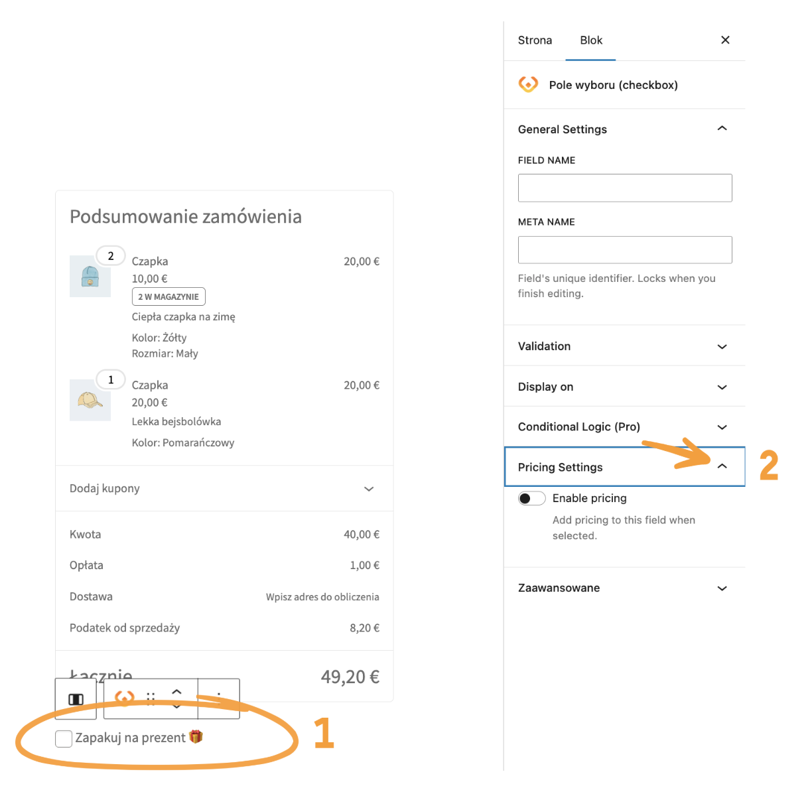Expand the Validation section
This screenshot has height=788, width=812.
click(x=722, y=346)
